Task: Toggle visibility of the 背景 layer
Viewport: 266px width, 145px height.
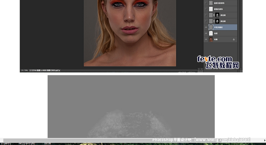Action: pyautogui.click(x=206, y=39)
